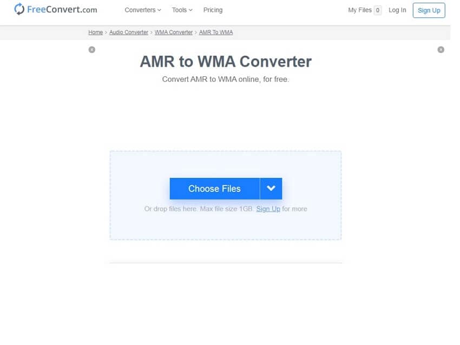Open My Files list
The image size is (460, 345).
pyautogui.click(x=360, y=10)
